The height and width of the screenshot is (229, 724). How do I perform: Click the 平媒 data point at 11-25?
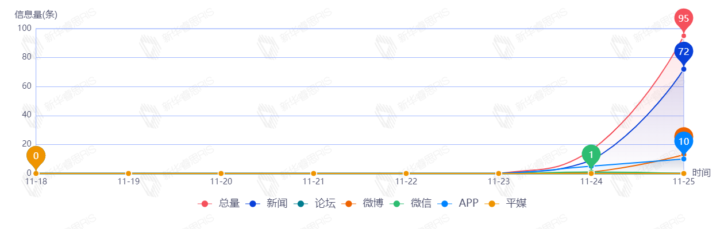[x=683, y=173]
